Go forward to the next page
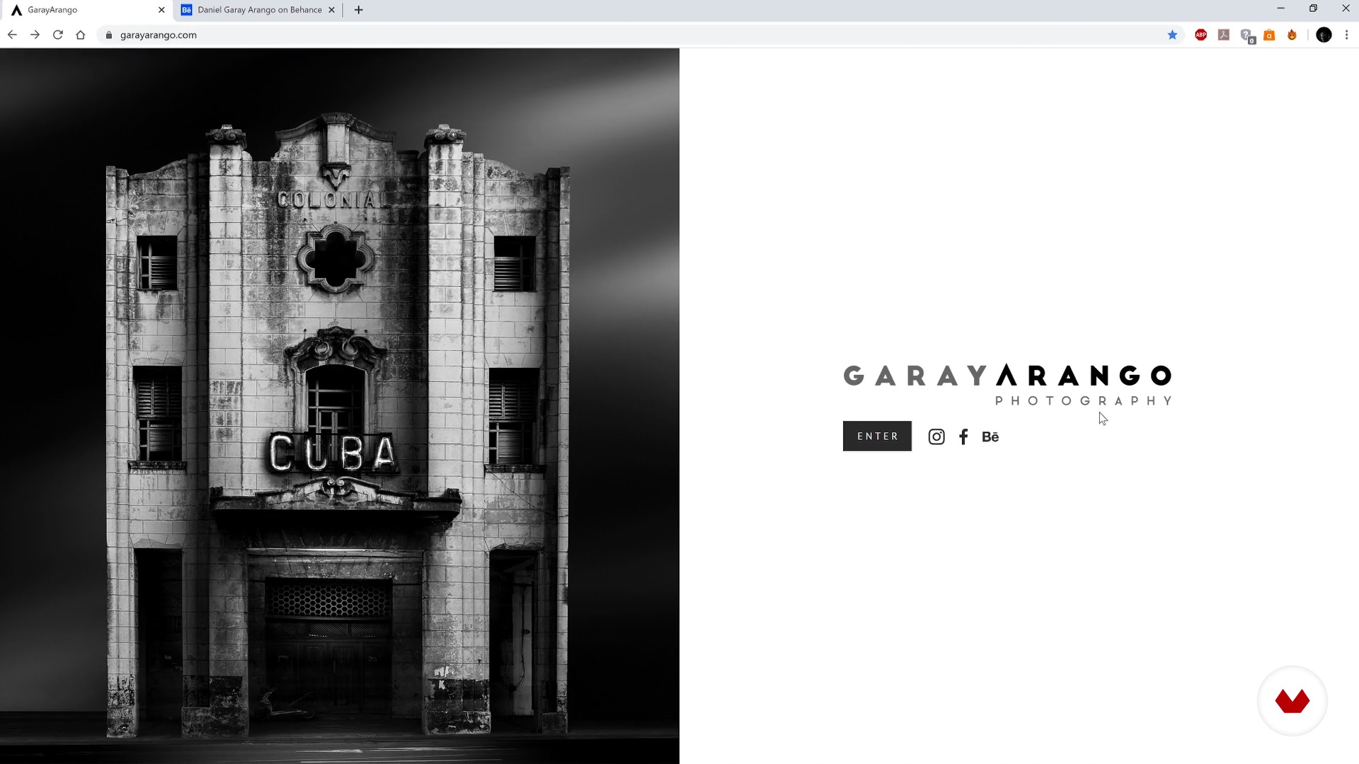 coord(35,35)
